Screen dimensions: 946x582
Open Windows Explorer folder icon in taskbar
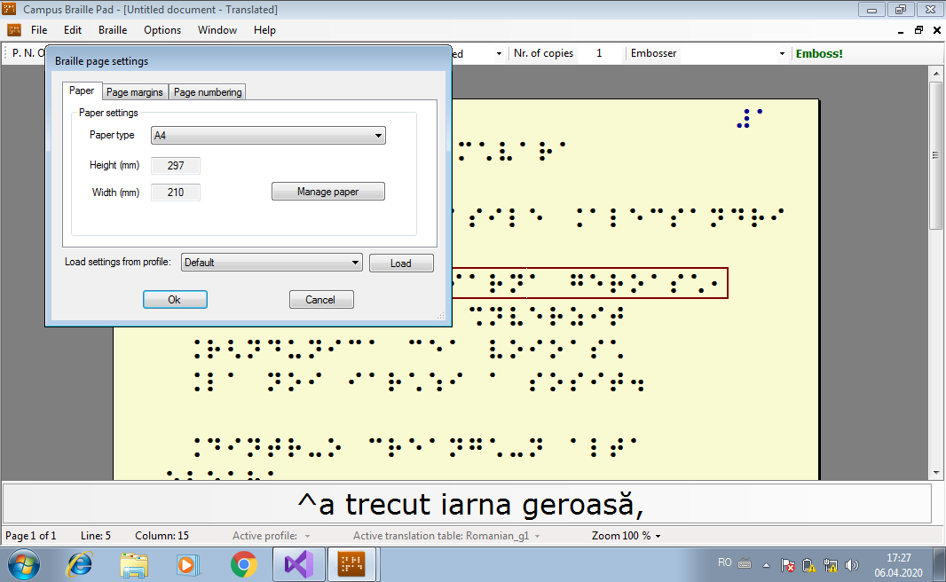point(134,564)
